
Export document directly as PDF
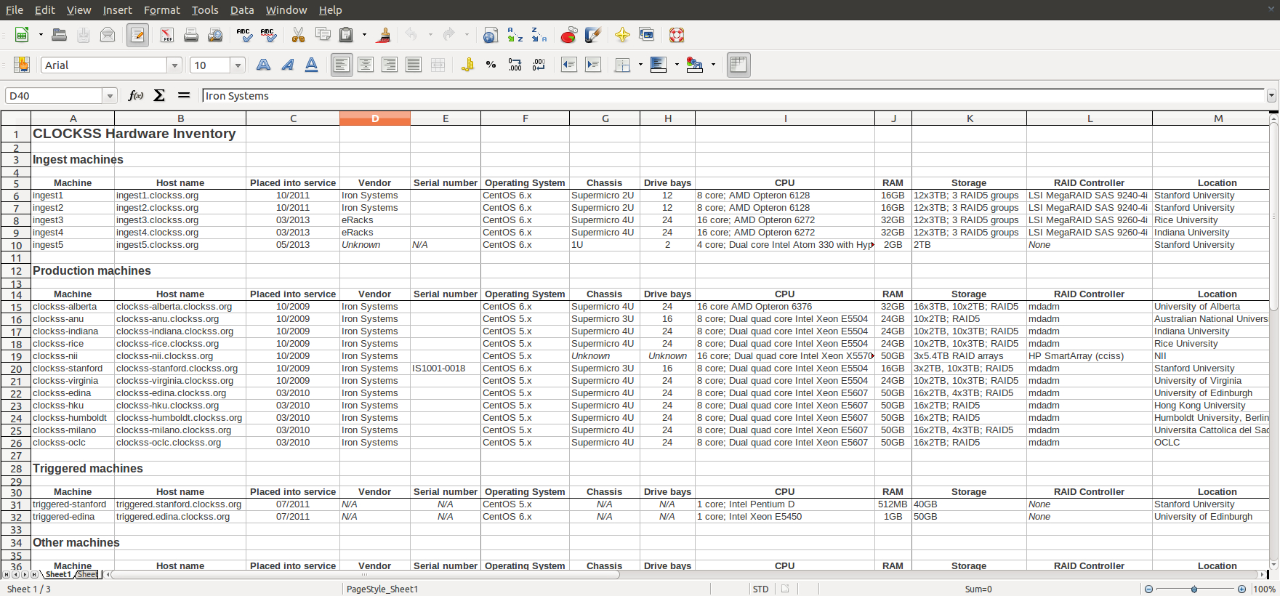pyautogui.click(x=167, y=35)
